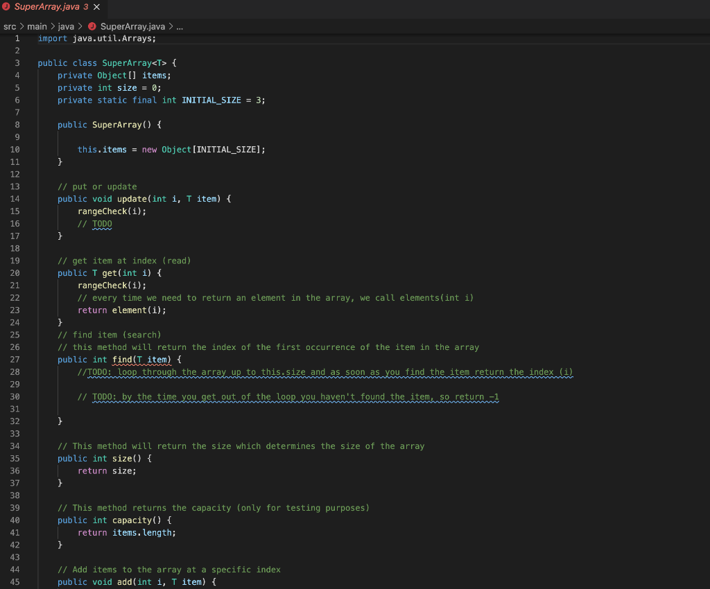This screenshot has width=710, height=589.
Task: Click the squiggly-underlined TODO on line 16
Action: pyautogui.click(x=102, y=223)
